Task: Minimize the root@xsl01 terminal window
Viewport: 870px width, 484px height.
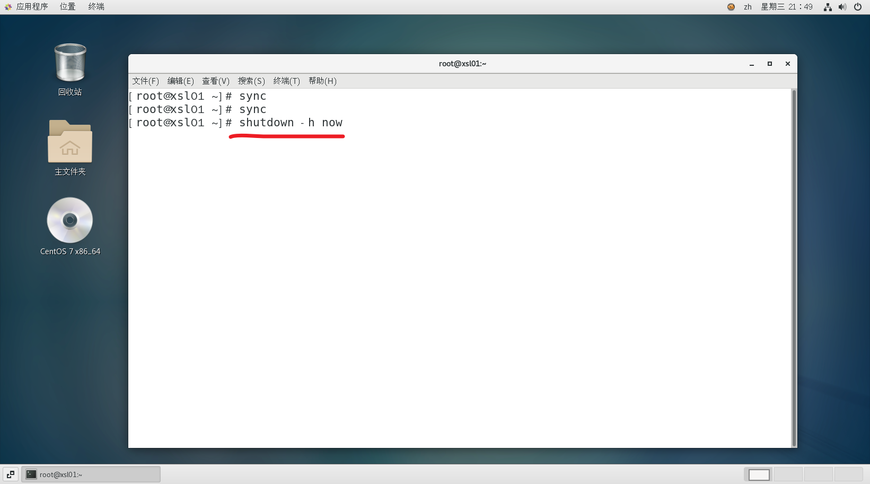Action: pos(752,64)
